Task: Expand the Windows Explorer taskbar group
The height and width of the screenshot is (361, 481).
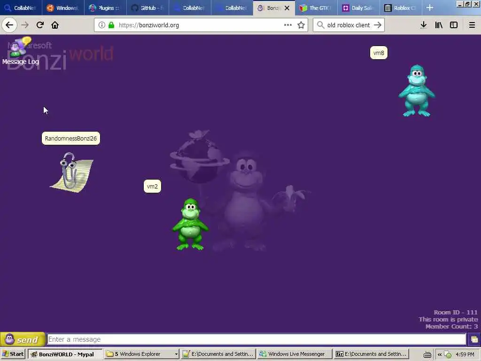Action: pos(142,354)
